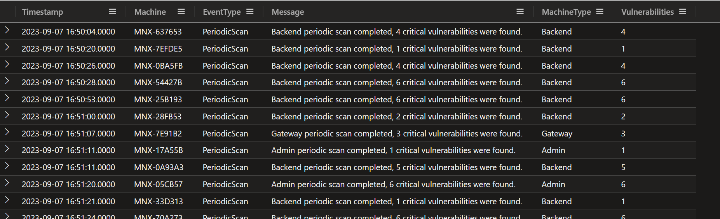Sort by the Timestamp column header
The image size is (720, 219).
point(42,12)
